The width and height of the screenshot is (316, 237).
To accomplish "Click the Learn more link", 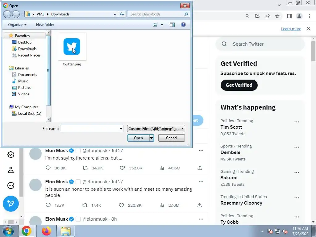I will click(x=291, y=29).
